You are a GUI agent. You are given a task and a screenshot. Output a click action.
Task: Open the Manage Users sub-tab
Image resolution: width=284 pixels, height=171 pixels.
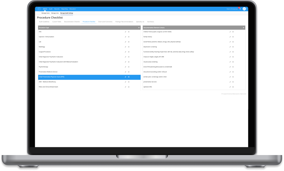pos(45,13)
